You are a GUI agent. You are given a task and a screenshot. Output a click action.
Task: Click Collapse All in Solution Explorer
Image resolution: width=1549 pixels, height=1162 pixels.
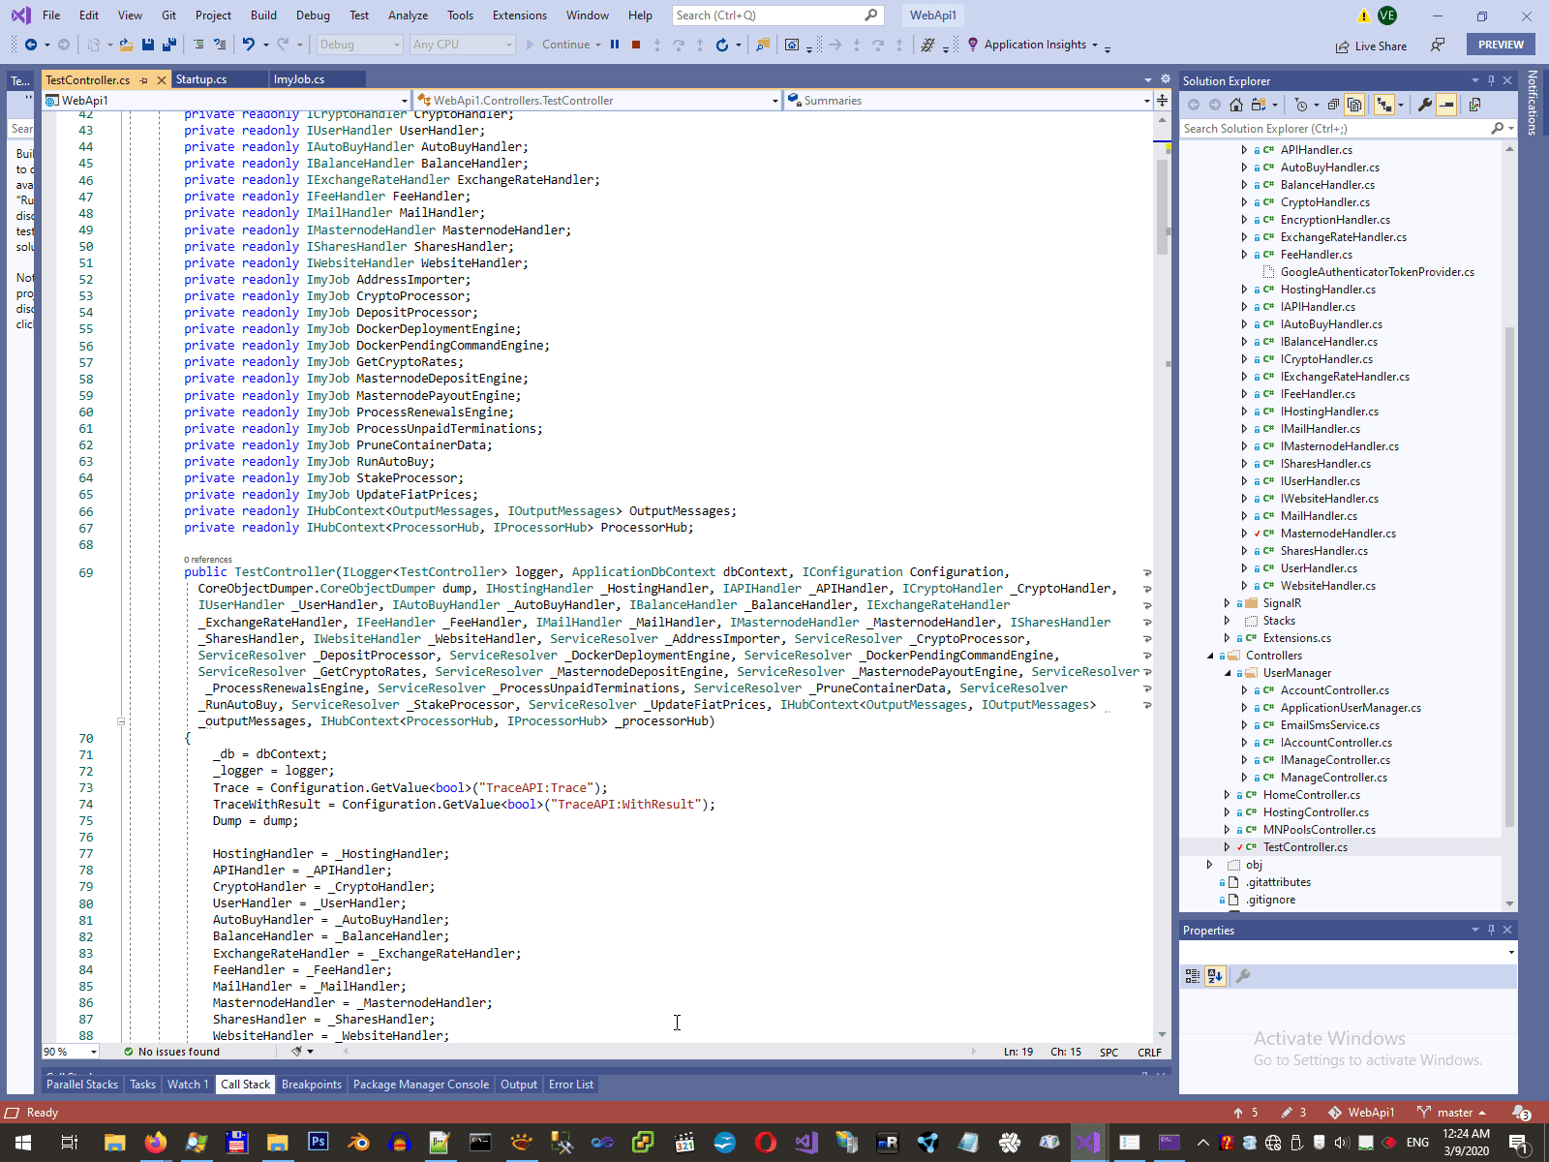click(1333, 105)
